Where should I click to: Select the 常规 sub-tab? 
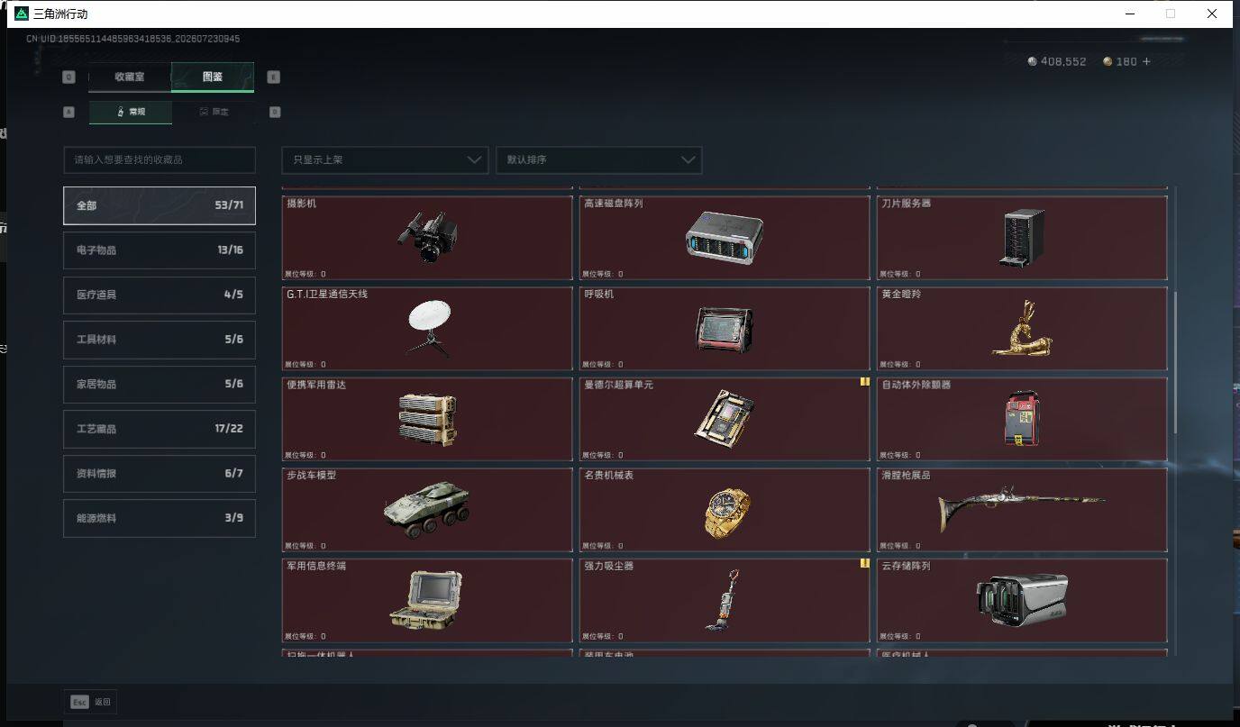point(131,112)
